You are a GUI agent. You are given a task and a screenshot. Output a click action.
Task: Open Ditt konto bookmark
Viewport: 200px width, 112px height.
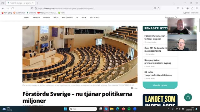click(x=31, y=13)
